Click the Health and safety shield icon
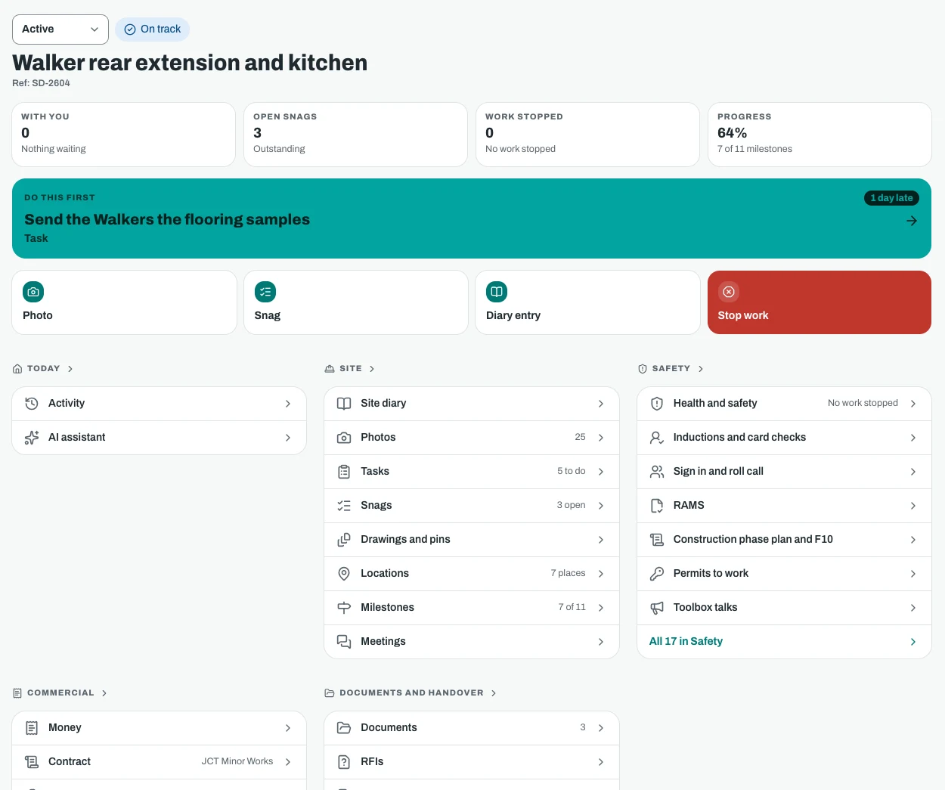Image resolution: width=945 pixels, height=790 pixels. pyautogui.click(x=657, y=404)
